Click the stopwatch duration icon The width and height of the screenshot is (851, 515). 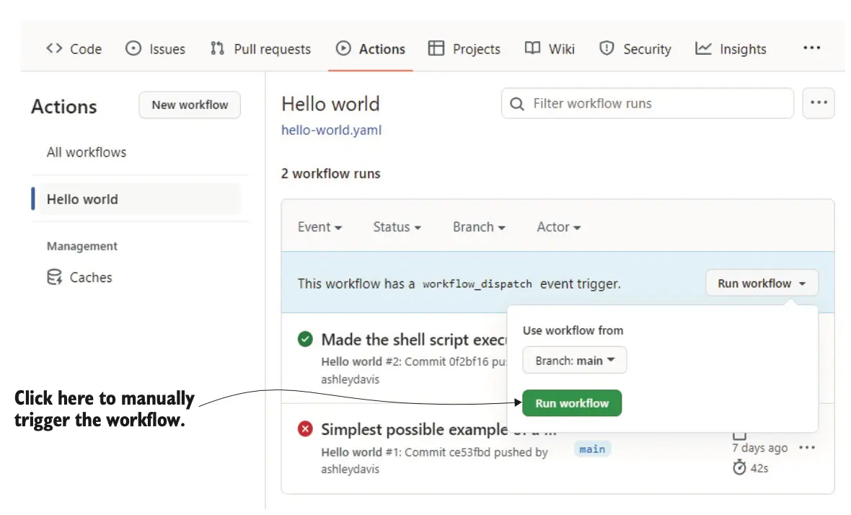coord(739,468)
